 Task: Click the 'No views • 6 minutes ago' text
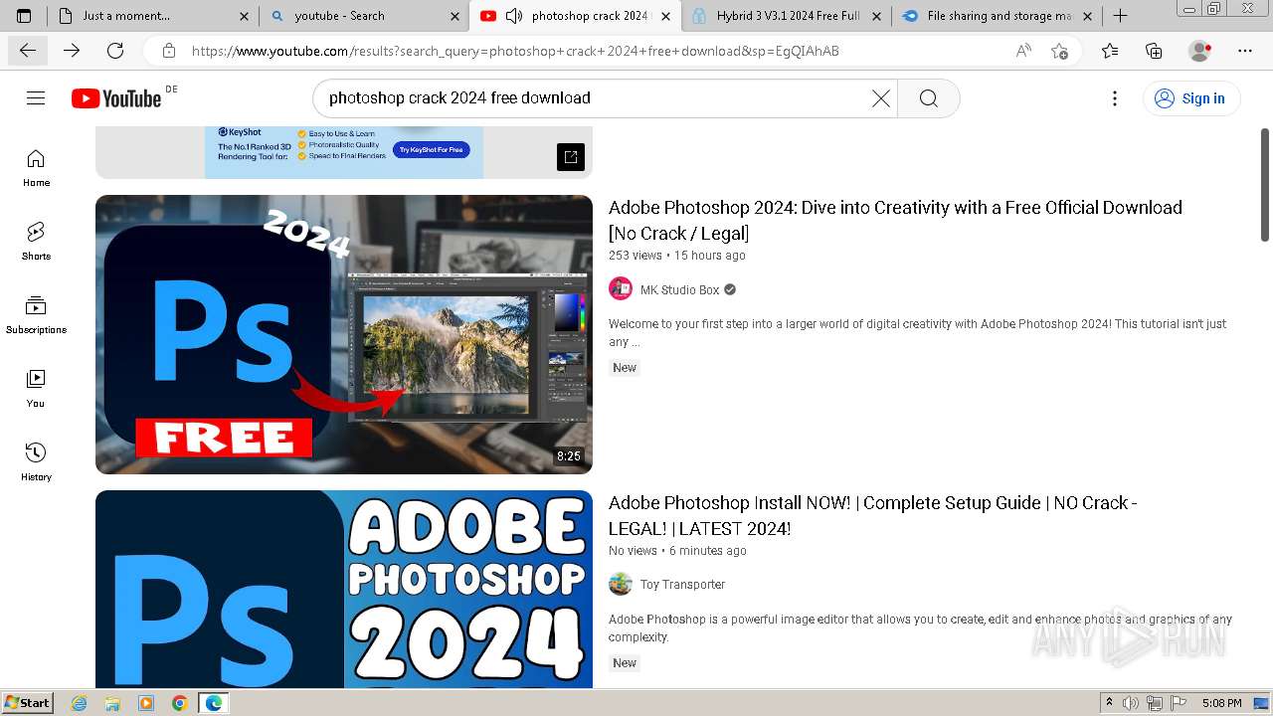[677, 551]
